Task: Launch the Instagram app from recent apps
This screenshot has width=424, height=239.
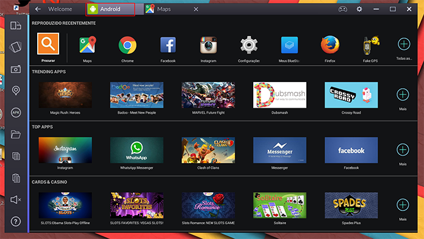Action: [208, 45]
